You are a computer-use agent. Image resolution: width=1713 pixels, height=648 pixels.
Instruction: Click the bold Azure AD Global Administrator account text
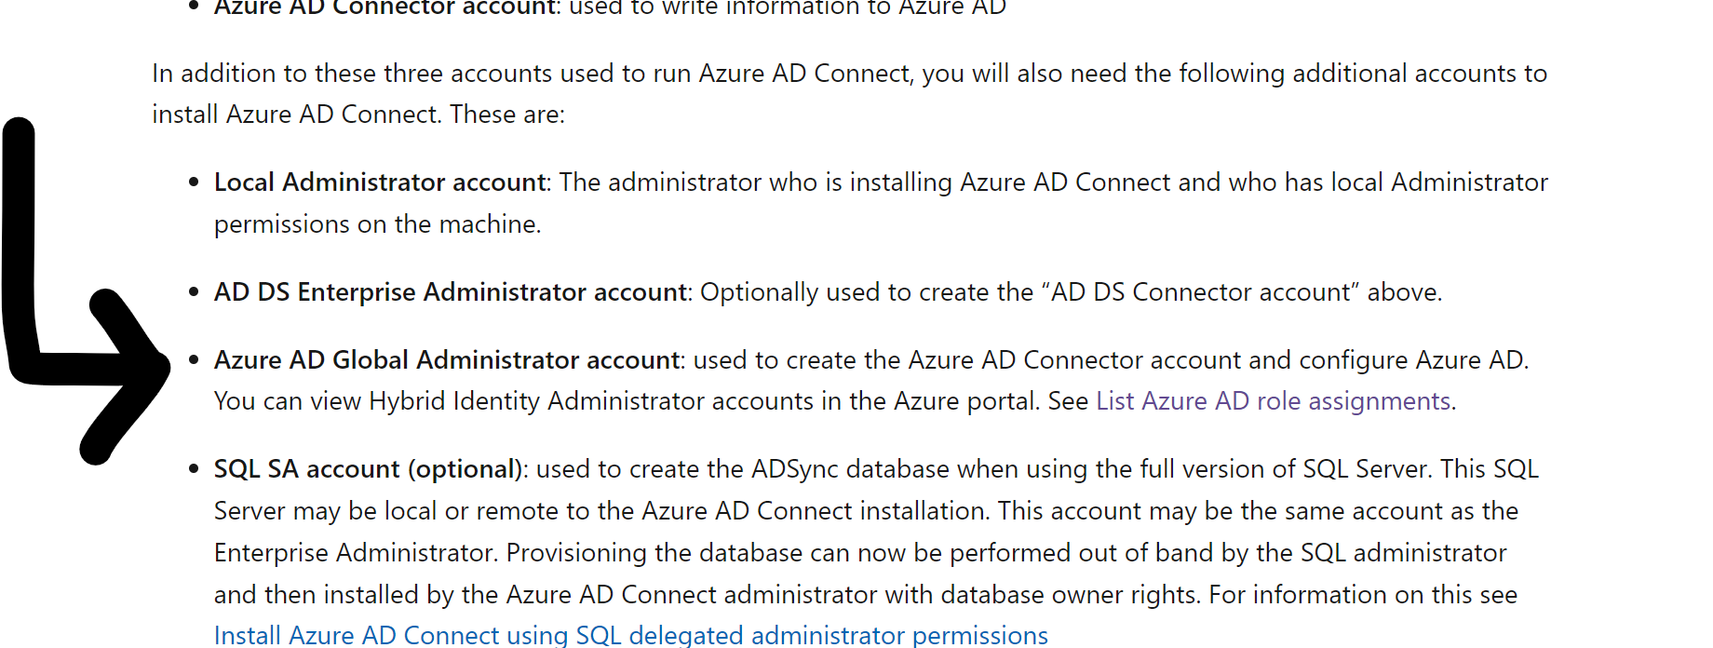tap(447, 360)
